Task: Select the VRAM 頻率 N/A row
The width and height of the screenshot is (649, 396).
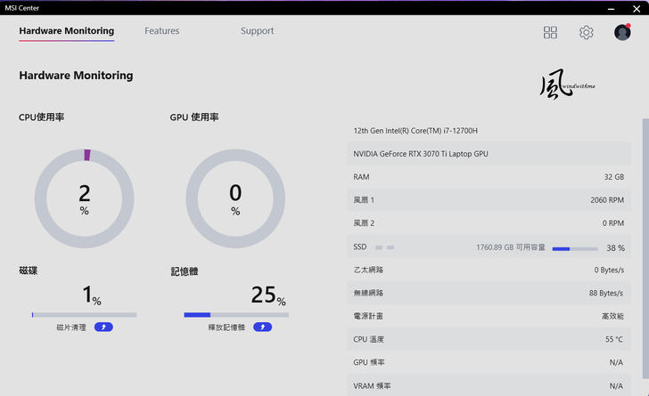Action: (489, 385)
